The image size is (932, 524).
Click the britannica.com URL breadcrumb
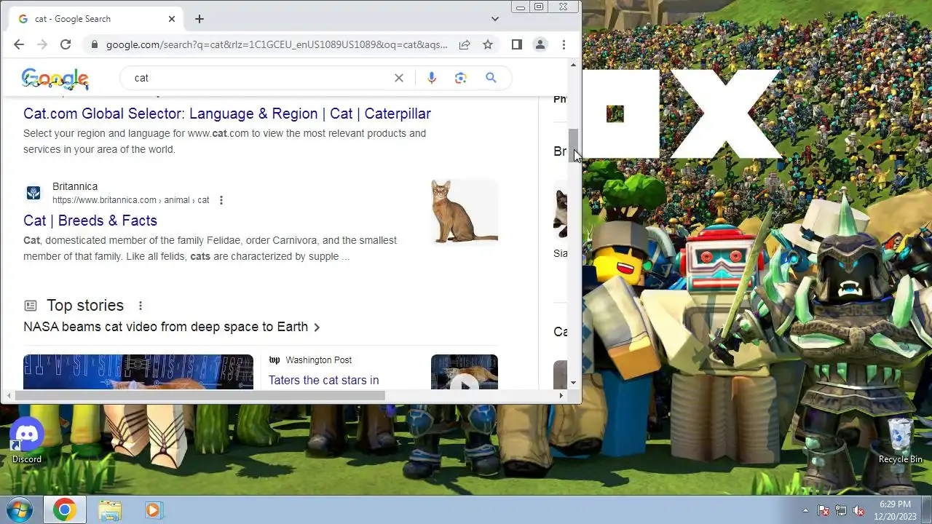pos(130,200)
